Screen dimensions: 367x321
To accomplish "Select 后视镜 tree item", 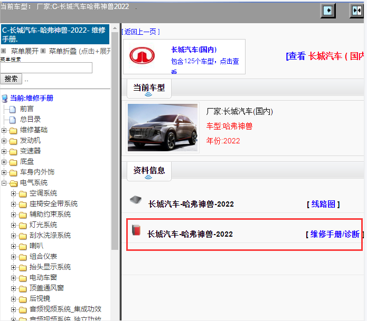I will coord(40,299).
